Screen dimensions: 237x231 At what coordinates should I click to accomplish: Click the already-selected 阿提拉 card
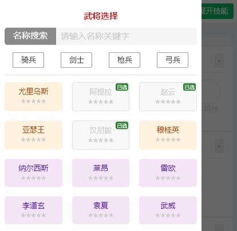pyautogui.click(x=101, y=96)
